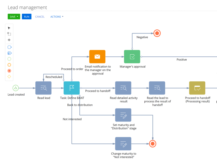Click the Cancel link

point(40,17)
